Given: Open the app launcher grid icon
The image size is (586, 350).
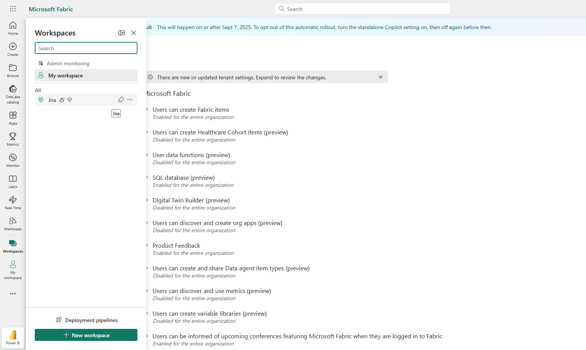Looking at the screenshot, I should coord(13,9).
